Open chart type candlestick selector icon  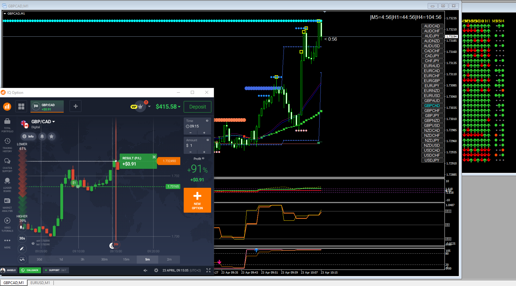pos(22,227)
